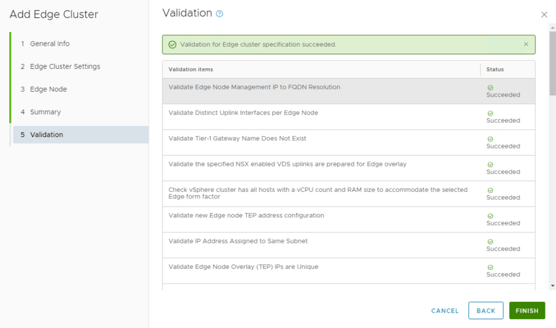Open Edge Cluster Settings step
The image size is (556, 328).
click(x=65, y=66)
